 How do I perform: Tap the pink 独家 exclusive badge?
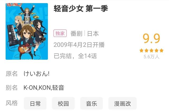click(60, 33)
